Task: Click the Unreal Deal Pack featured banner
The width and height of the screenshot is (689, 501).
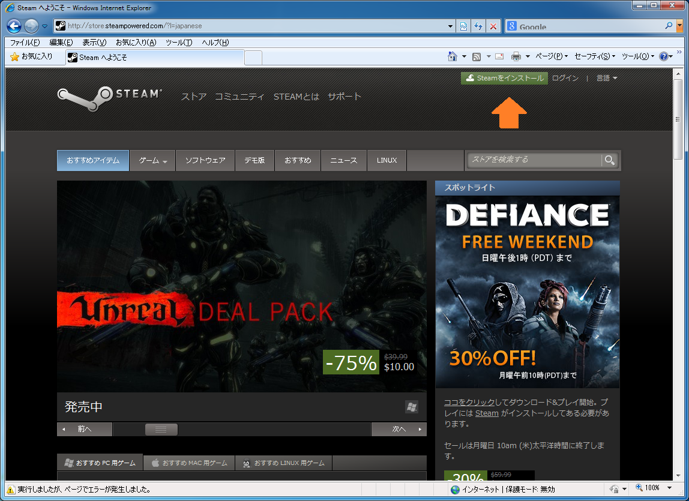Action: click(x=242, y=286)
